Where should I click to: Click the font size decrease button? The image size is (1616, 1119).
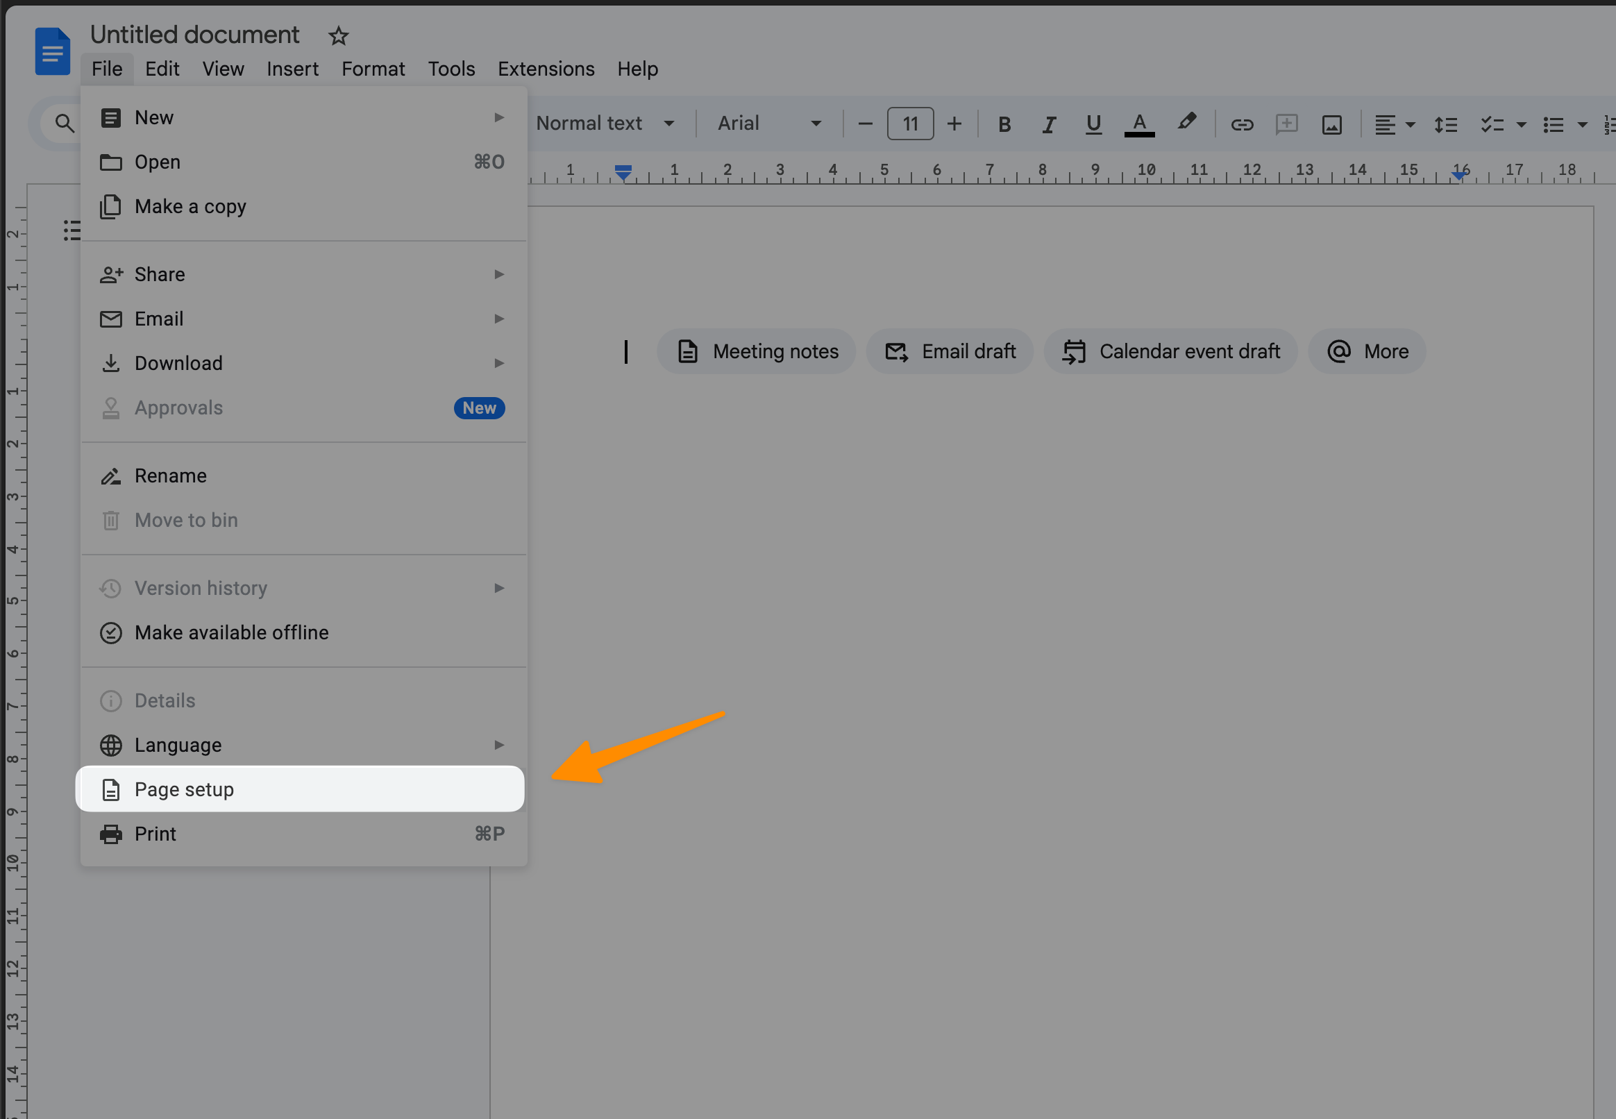864,124
